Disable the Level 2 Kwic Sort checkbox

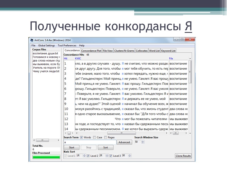88,156
